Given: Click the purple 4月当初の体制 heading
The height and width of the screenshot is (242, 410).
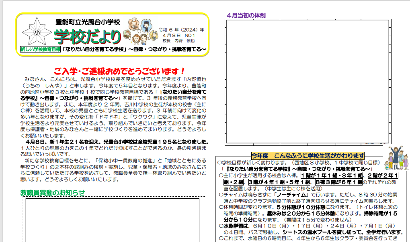Looking at the screenshot, I should (x=246, y=16).
